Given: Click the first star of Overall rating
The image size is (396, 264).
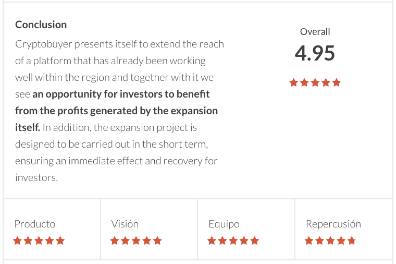Looking at the screenshot, I should [x=293, y=82].
